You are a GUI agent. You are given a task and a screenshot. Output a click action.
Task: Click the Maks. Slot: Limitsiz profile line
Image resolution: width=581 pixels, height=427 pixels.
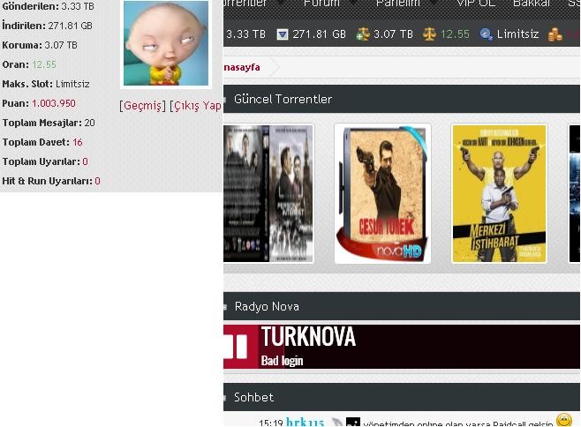click(x=46, y=84)
